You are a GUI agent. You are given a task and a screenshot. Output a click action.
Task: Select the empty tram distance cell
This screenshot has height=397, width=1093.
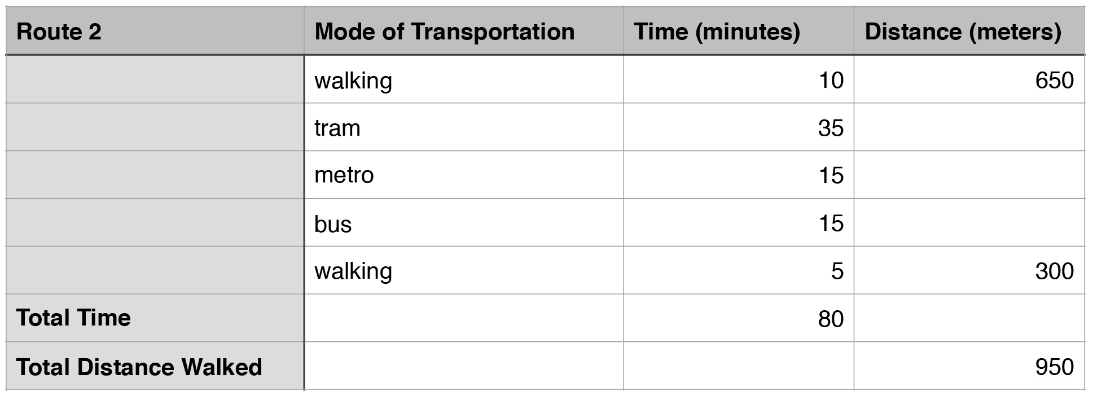tap(969, 127)
